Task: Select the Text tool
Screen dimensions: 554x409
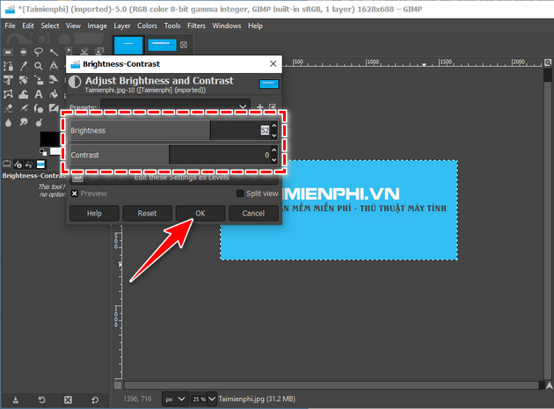Action: point(39,94)
